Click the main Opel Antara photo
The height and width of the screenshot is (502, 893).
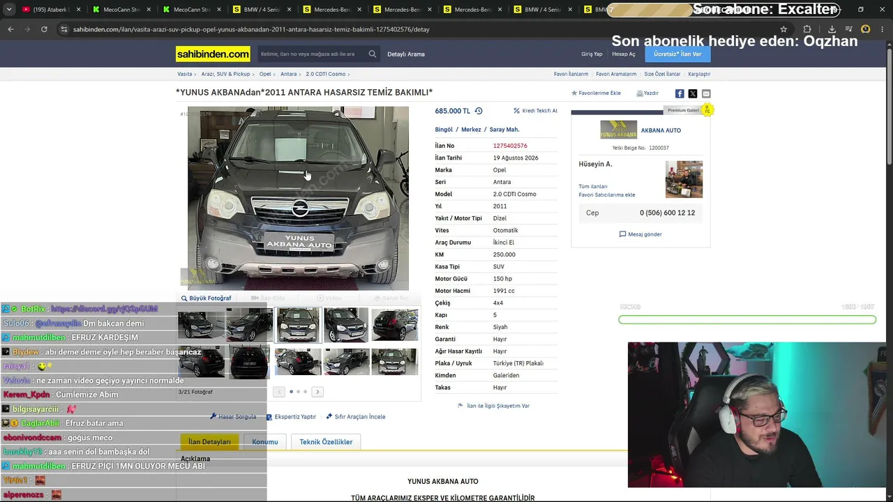tap(298, 198)
